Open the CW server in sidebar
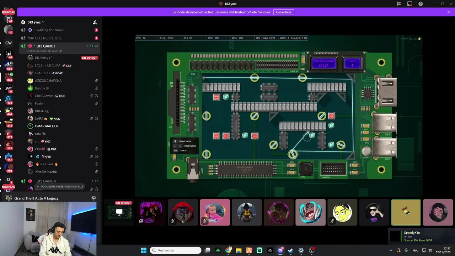Viewport: 455px width, 256px height. pyautogui.click(x=9, y=43)
